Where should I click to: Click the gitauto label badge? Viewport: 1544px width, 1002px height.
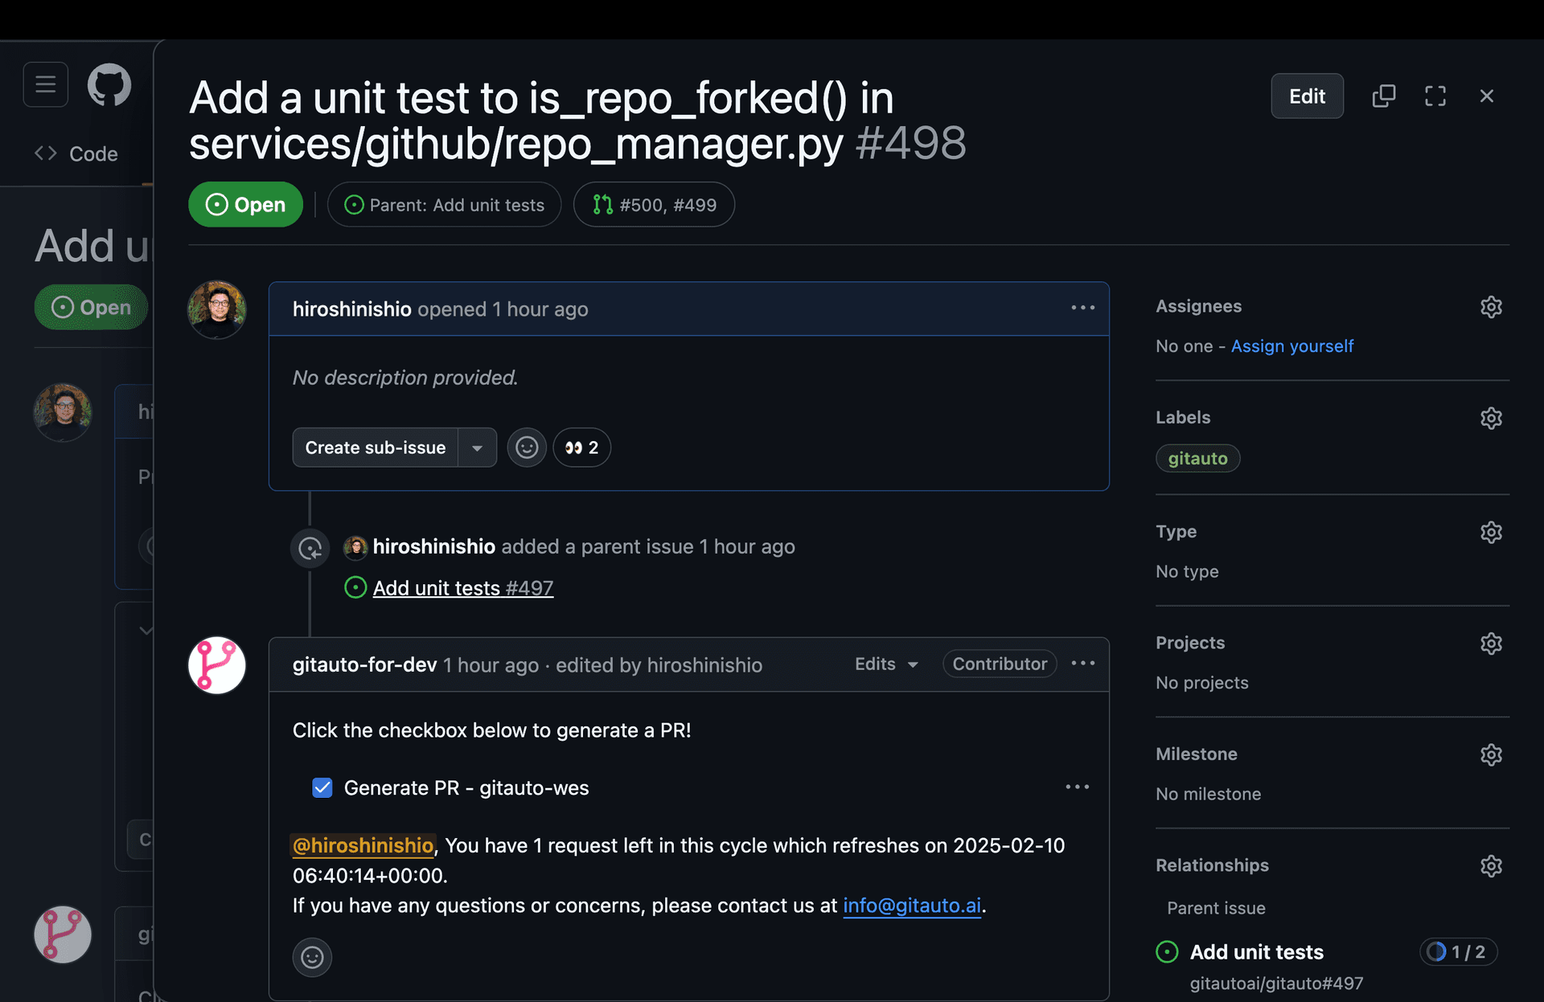(1197, 459)
